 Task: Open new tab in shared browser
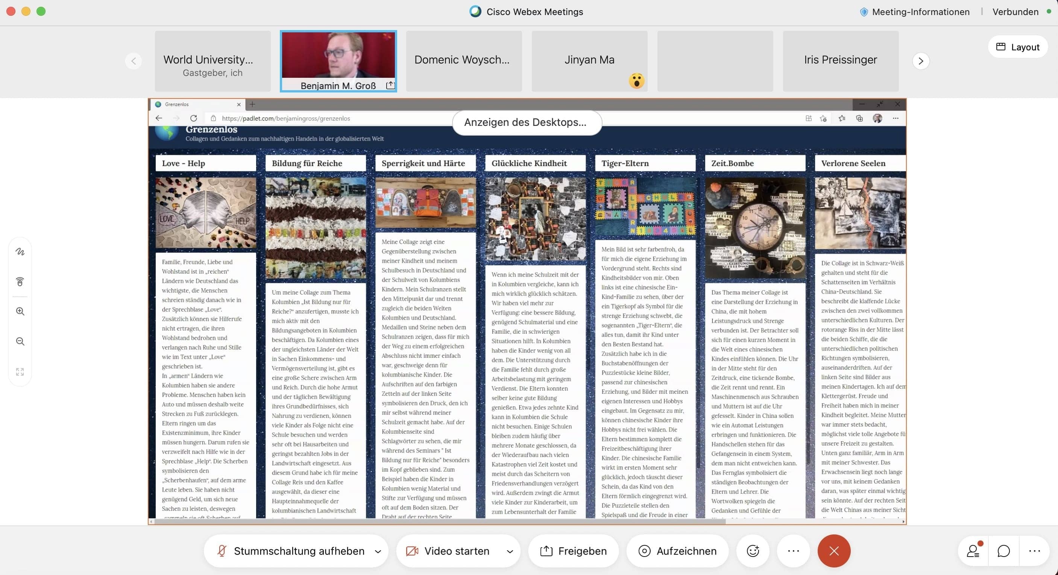252,104
